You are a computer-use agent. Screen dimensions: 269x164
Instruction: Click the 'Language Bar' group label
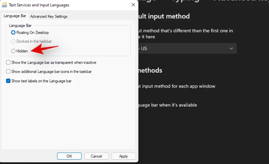20,26
